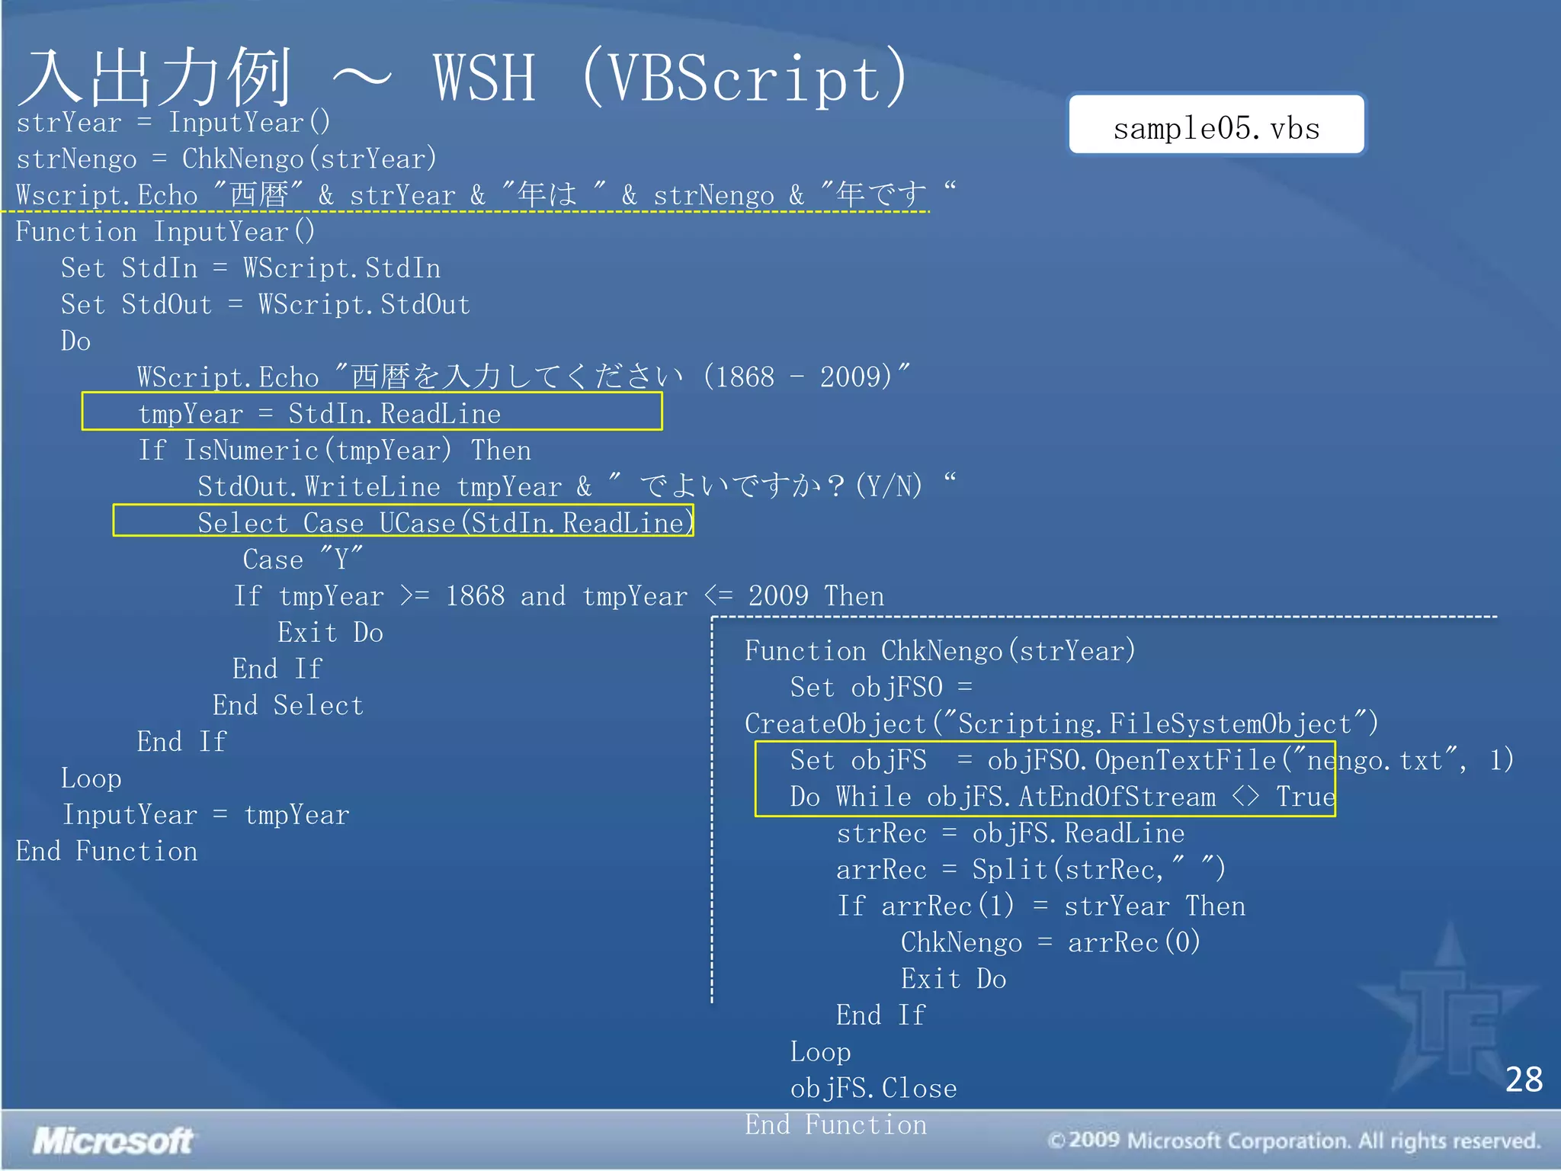
Task: Click 'If arrRec(1) = strYear Then' line
Action: coord(1041,906)
